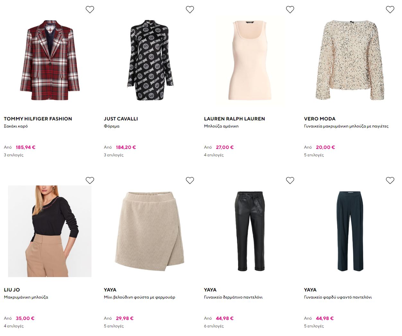Save YAYA wide woven pants to wishlist
402x336 pixels.
[390, 180]
